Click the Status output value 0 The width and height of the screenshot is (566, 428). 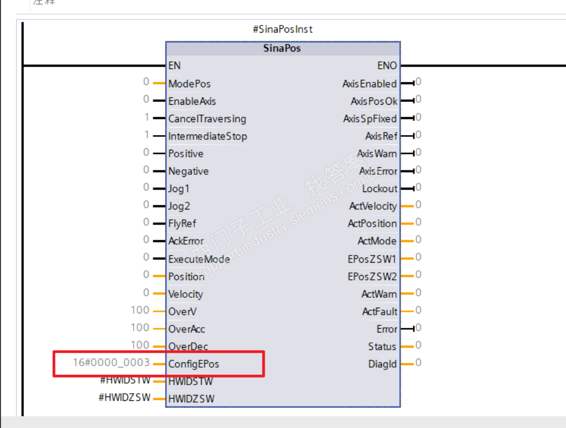[418, 345]
